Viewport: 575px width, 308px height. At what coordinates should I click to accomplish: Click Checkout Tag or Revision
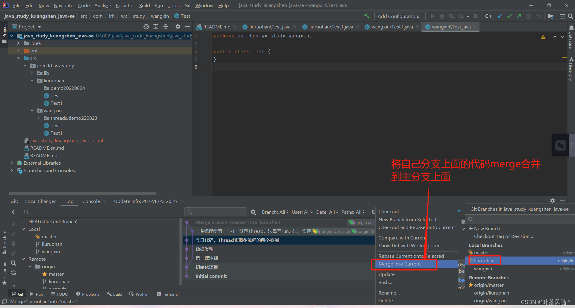click(x=503, y=236)
